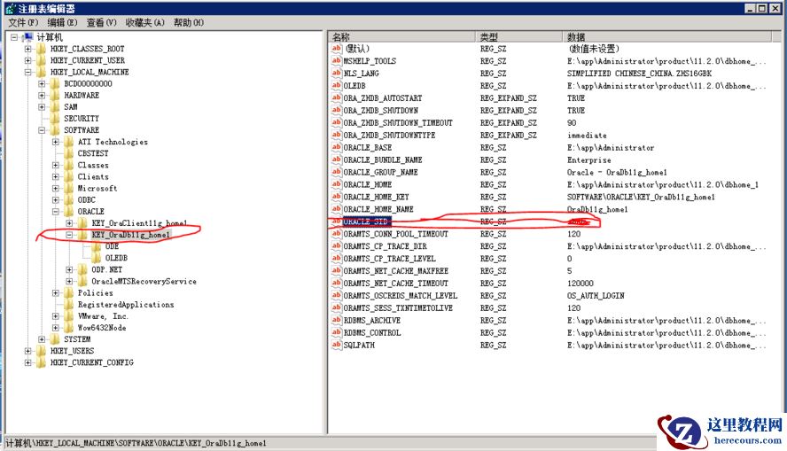Image resolution: width=787 pixels, height=451 pixels.
Task: Select the ORACLE_GROUP_NAME value name
Action: click(x=380, y=172)
